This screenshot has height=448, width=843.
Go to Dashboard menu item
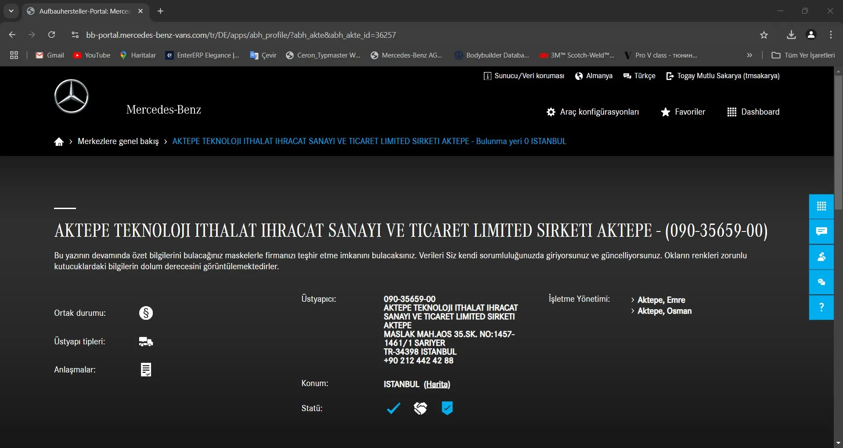tap(753, 112)
